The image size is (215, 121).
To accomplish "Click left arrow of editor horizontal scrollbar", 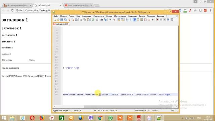I will coord(54,107).
